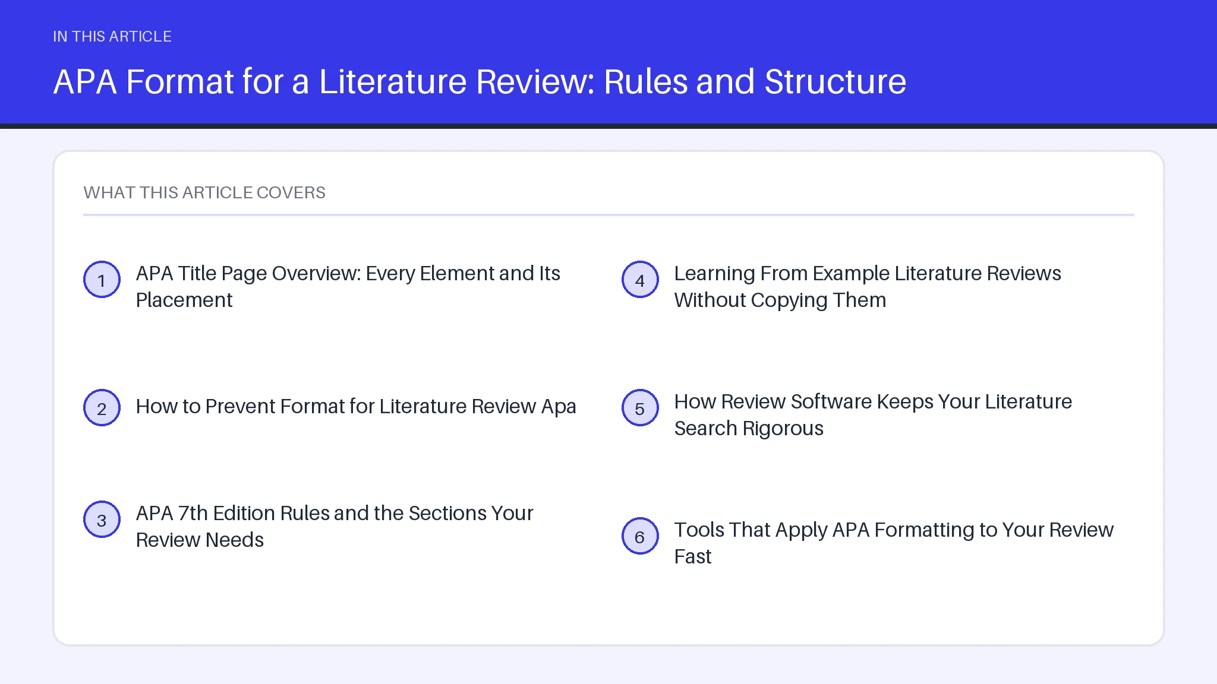Click Review Needs text in item three
Viewport: 1217px width, 684px height.
tap(200, 540)
